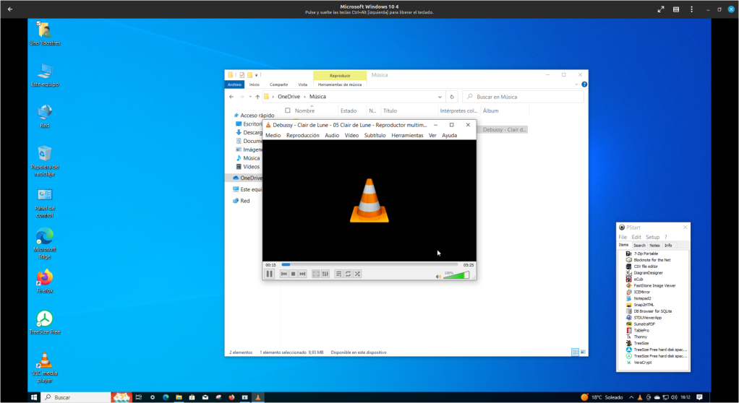Open recent locations dropdown in Explorer
Screen dimensions: 739x403
pyautogui.click(x=250, y=97)
